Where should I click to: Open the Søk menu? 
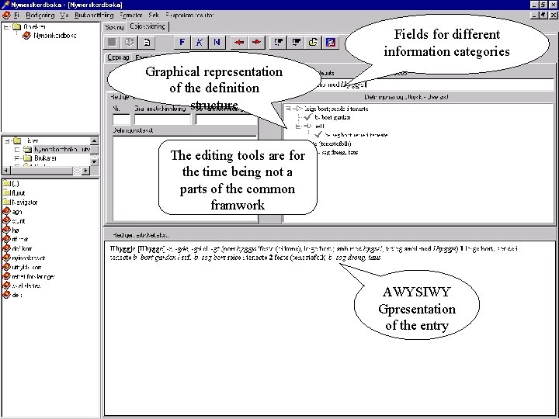[154, 16]
